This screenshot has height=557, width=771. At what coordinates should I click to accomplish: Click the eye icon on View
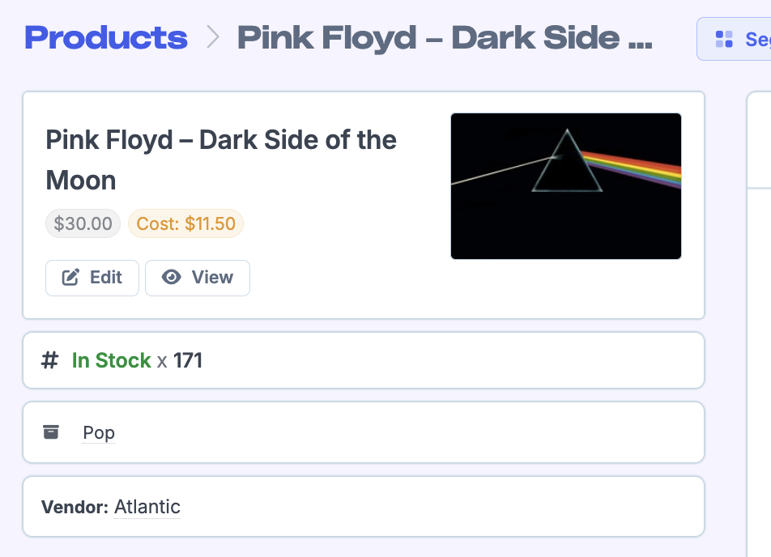pos(171,278)
